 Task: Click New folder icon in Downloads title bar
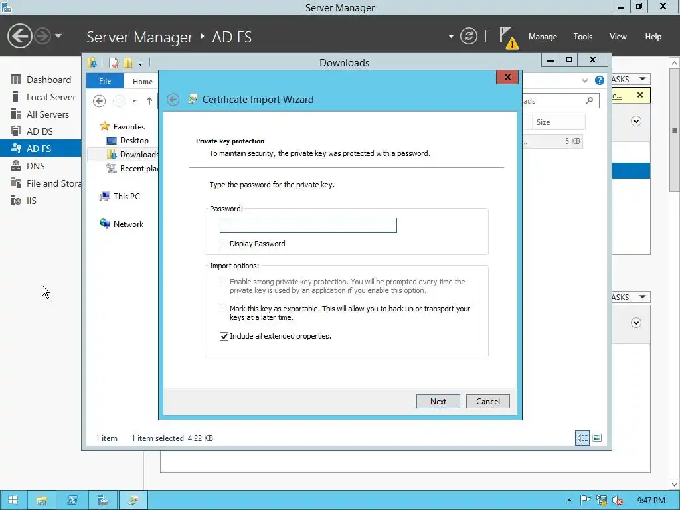pos(127,63)
